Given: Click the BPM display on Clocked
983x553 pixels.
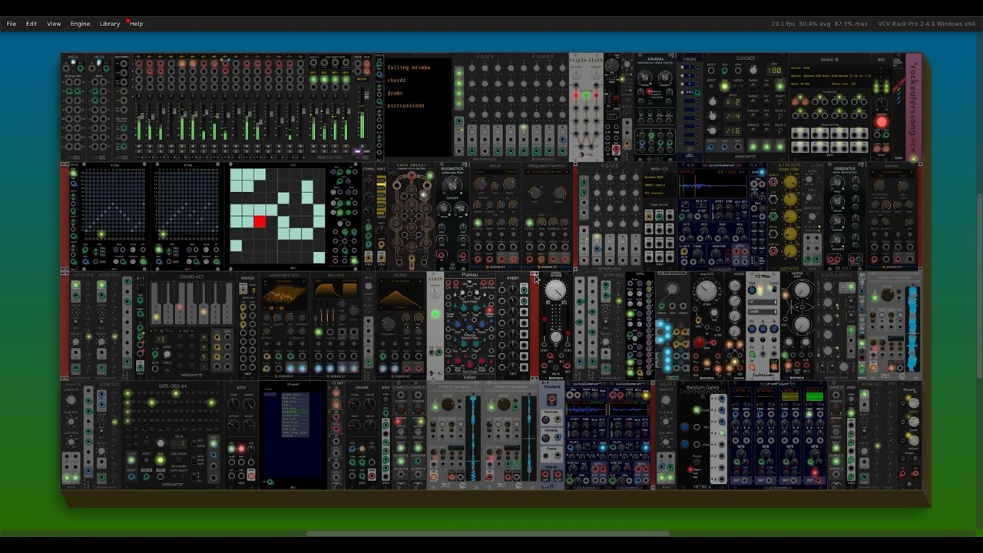Looking at the screenshot, I should click(x=775, y=70).
